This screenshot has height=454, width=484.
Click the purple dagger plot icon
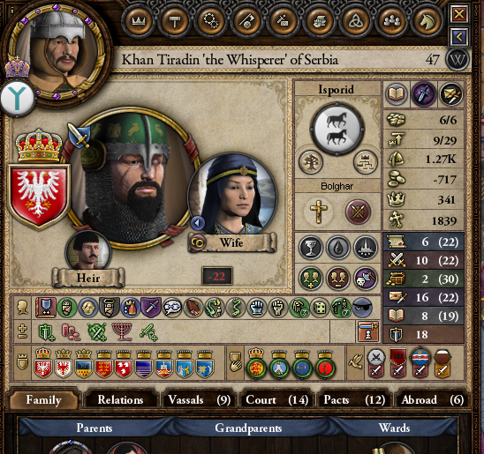tap(424, 94)
